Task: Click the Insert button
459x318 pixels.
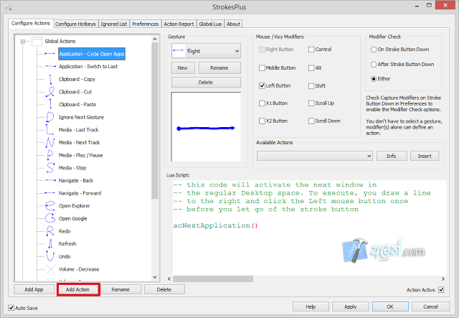Action: point(425,156)
